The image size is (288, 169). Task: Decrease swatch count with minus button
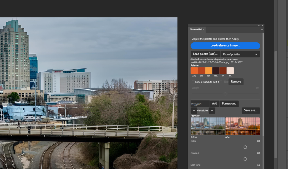click(x=194, y=111)
